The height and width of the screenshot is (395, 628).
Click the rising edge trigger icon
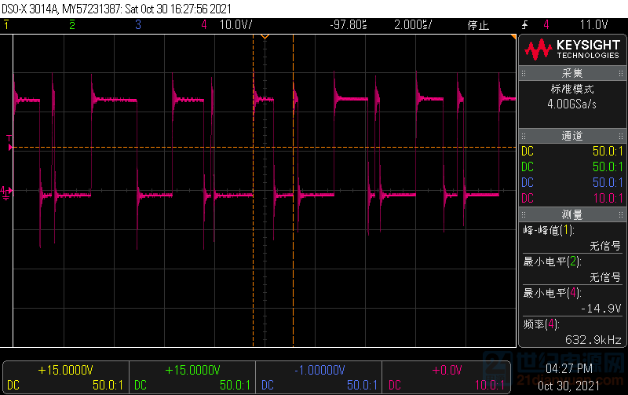tap(524, 25)
